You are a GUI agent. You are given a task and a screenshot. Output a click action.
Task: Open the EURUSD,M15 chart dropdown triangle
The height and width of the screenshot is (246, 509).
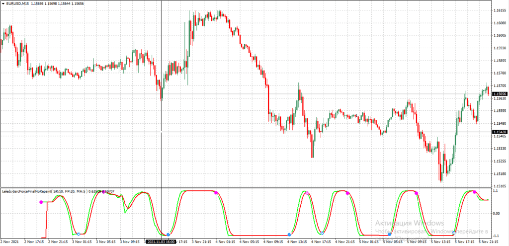click(3, 4)
